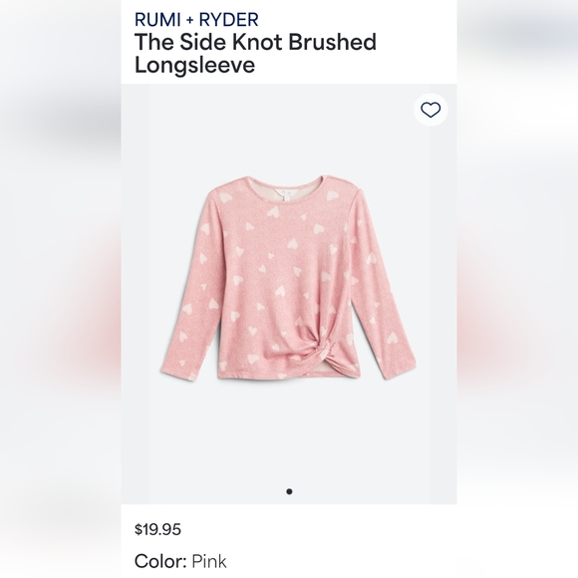Screen dimensions: 578x578
Task: Click the gray area below the shirt
Action: 289,434
